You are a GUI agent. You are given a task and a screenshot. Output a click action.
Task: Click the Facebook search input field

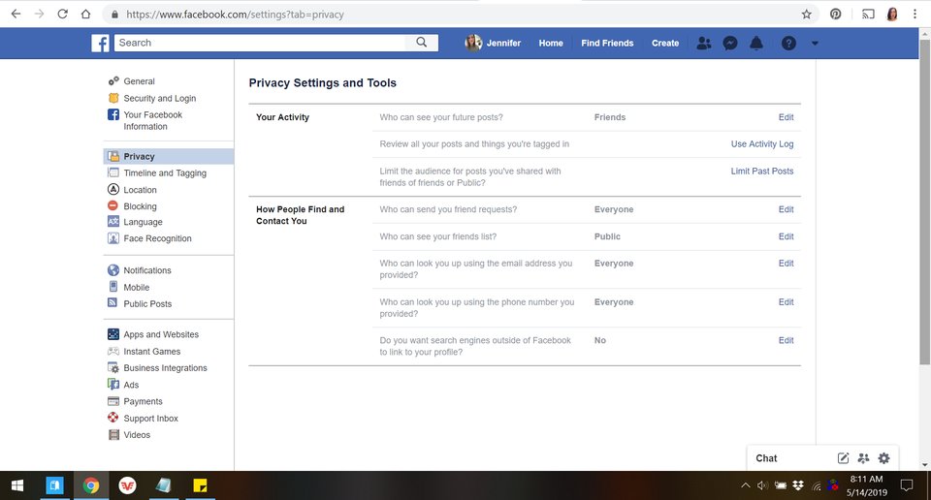coord(260,43)
